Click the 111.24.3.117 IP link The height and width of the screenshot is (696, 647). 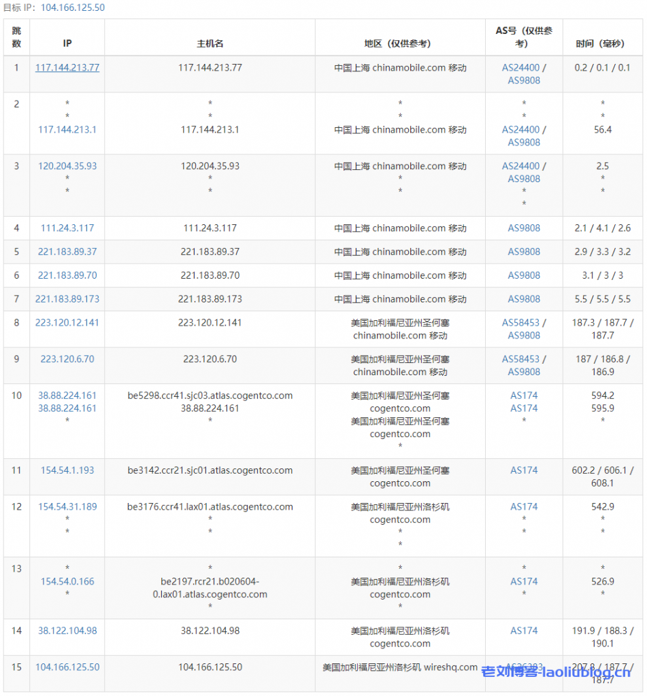point(67,228)
